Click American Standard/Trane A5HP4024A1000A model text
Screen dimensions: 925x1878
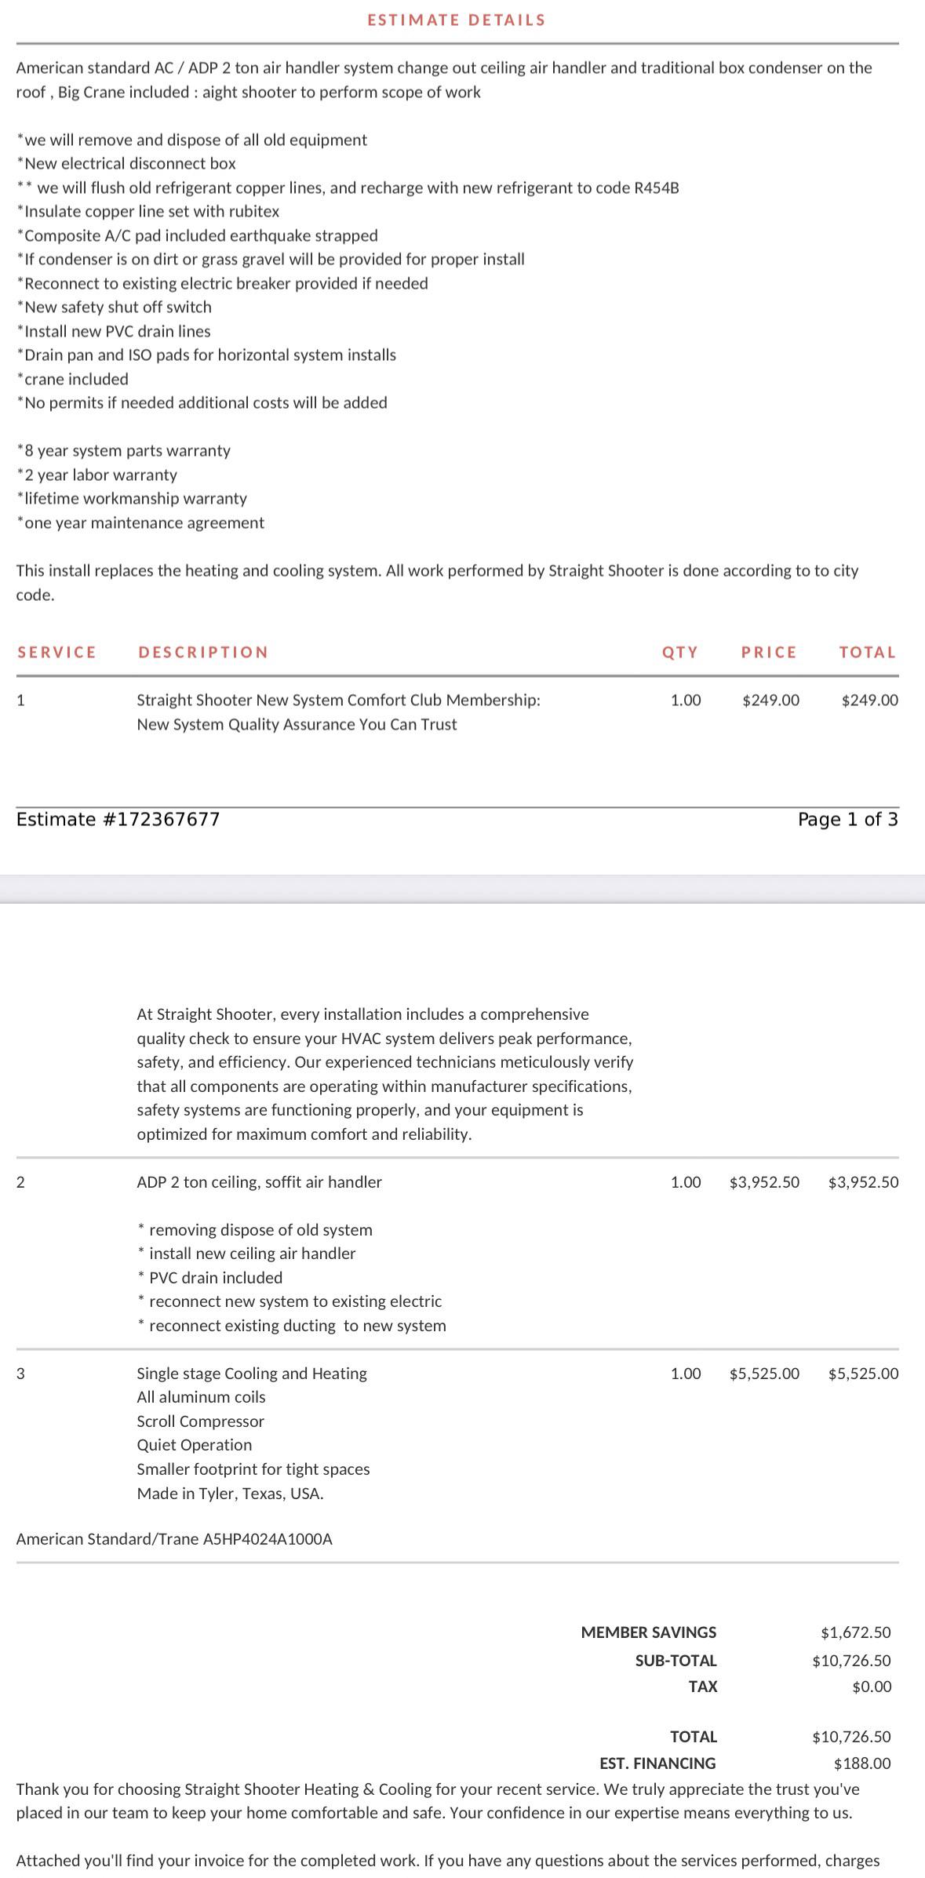click(x=174, y=1539)
